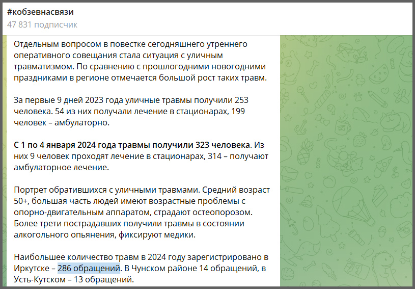Click the text 'алкогольного опьянения, фиксируют медики.'
Image resolution: width=415 pixels, height=289 pixels.
104,235
